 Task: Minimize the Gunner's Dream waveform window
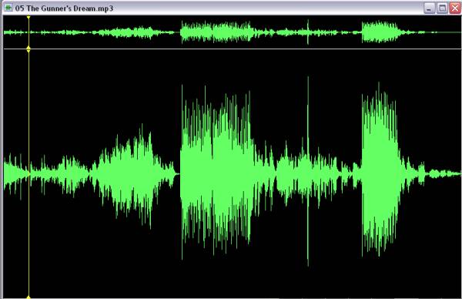tap(430, 8)
